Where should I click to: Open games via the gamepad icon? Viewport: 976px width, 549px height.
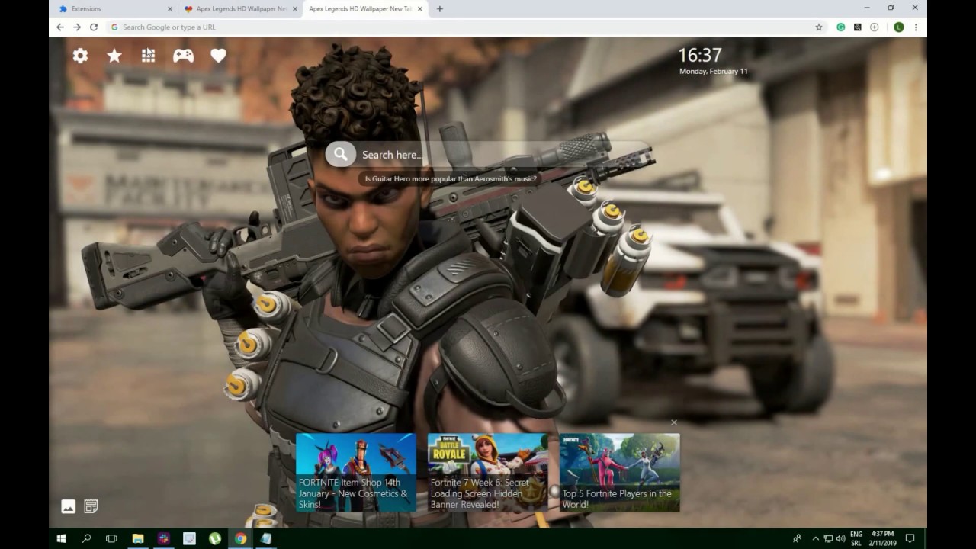pyautogui.click(x=183, y=56)
